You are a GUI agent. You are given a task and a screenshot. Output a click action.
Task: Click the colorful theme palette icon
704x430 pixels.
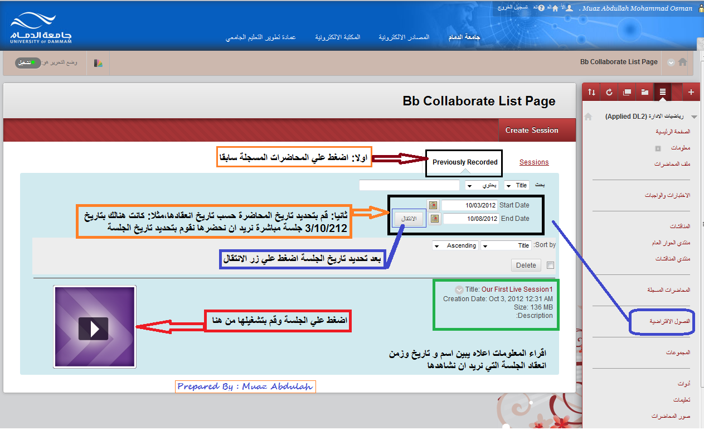98,63
